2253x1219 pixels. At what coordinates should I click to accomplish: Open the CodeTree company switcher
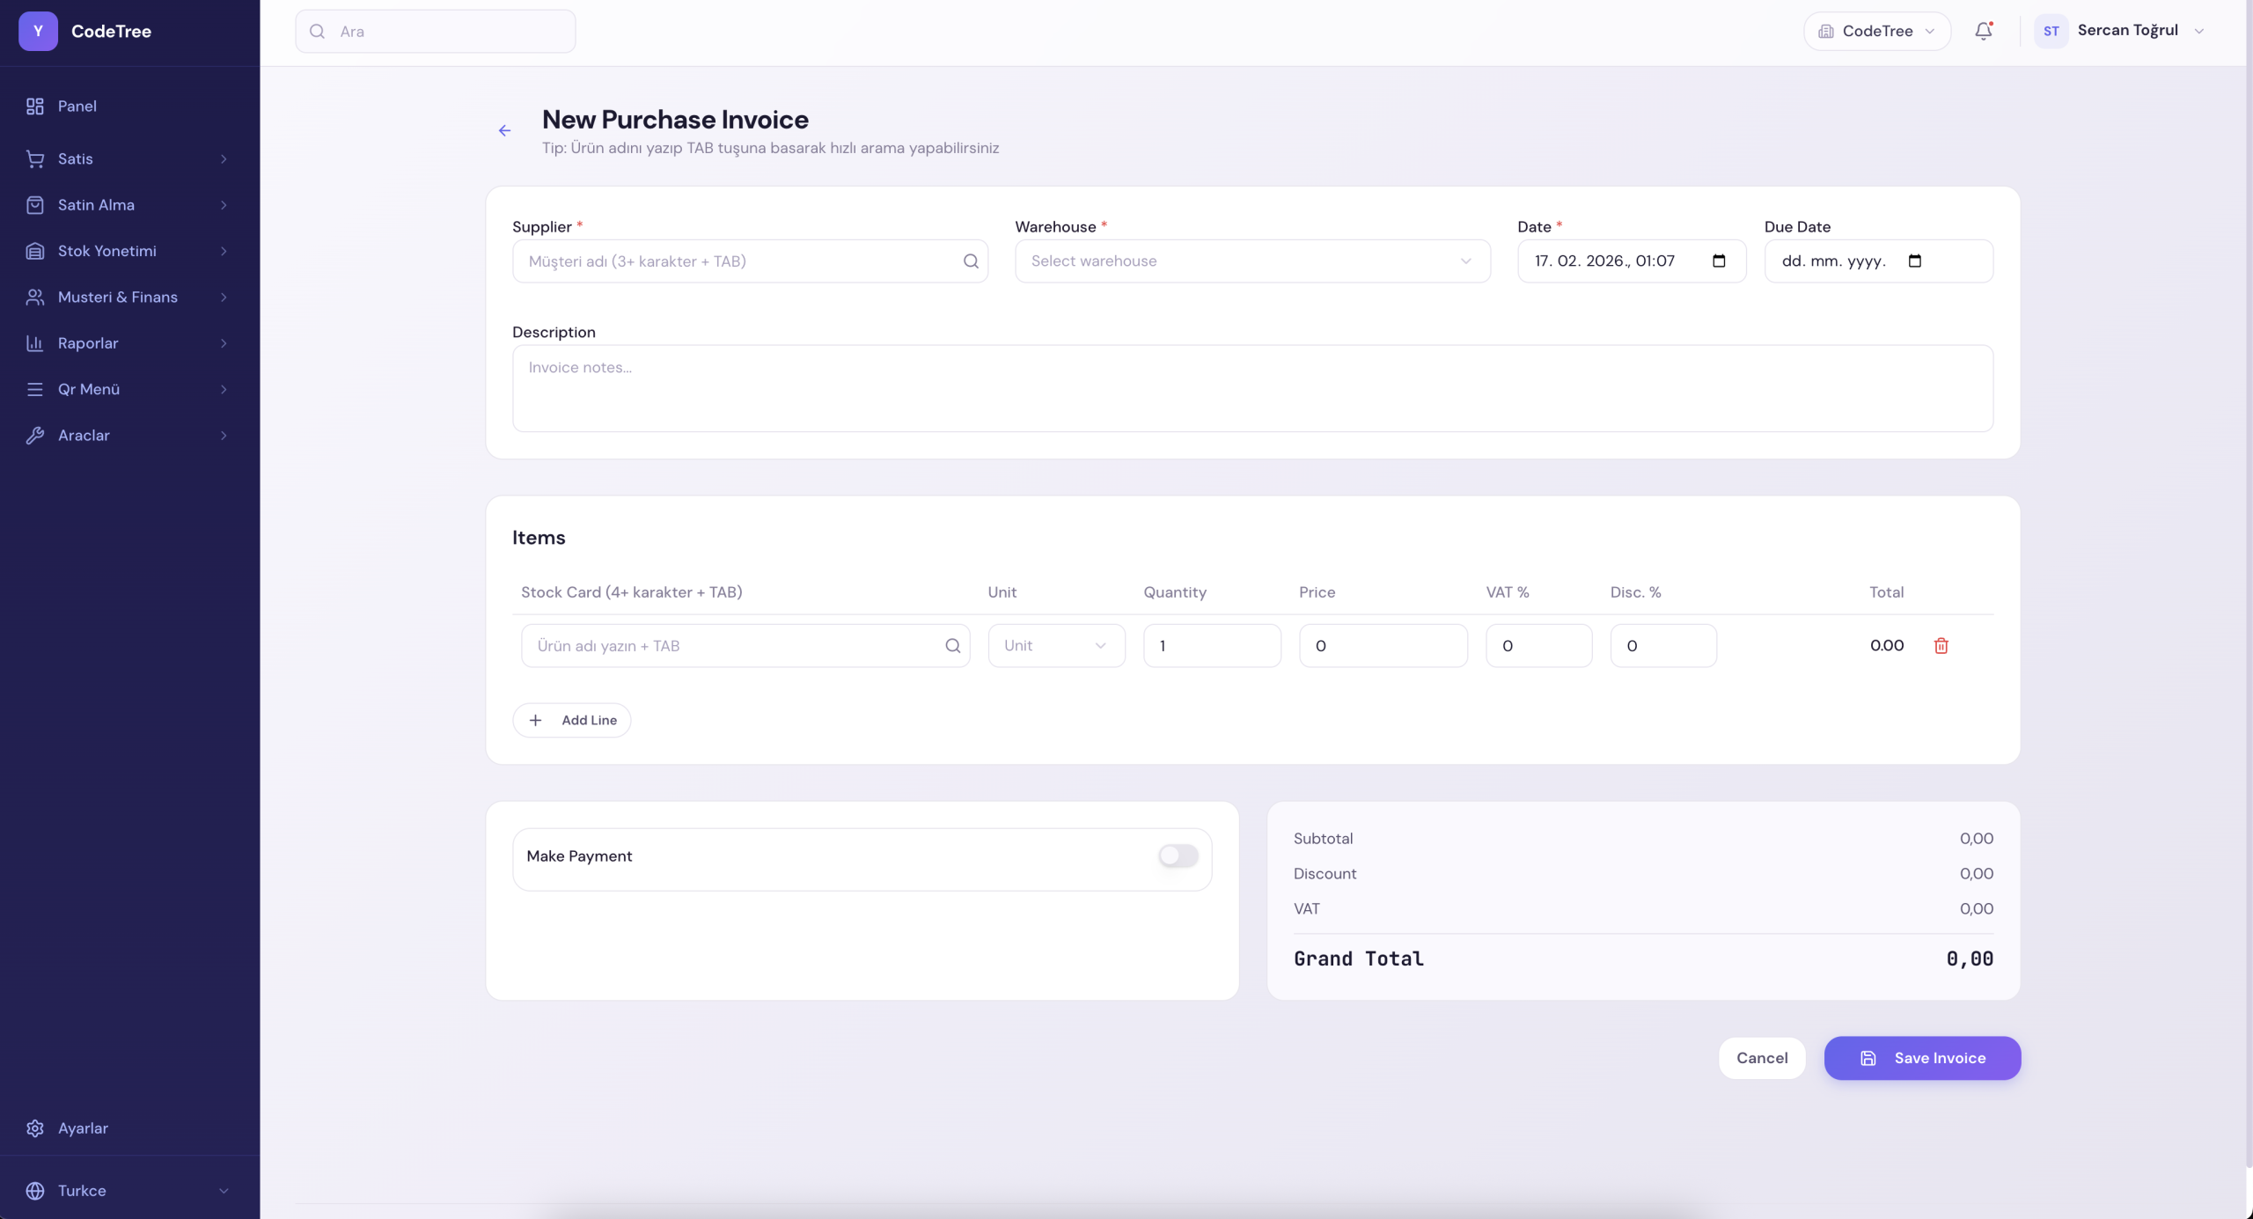tap(1876, 32)
